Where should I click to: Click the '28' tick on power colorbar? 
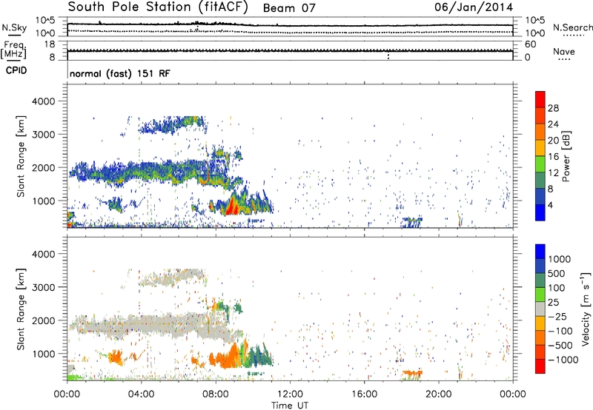point(553,108)
